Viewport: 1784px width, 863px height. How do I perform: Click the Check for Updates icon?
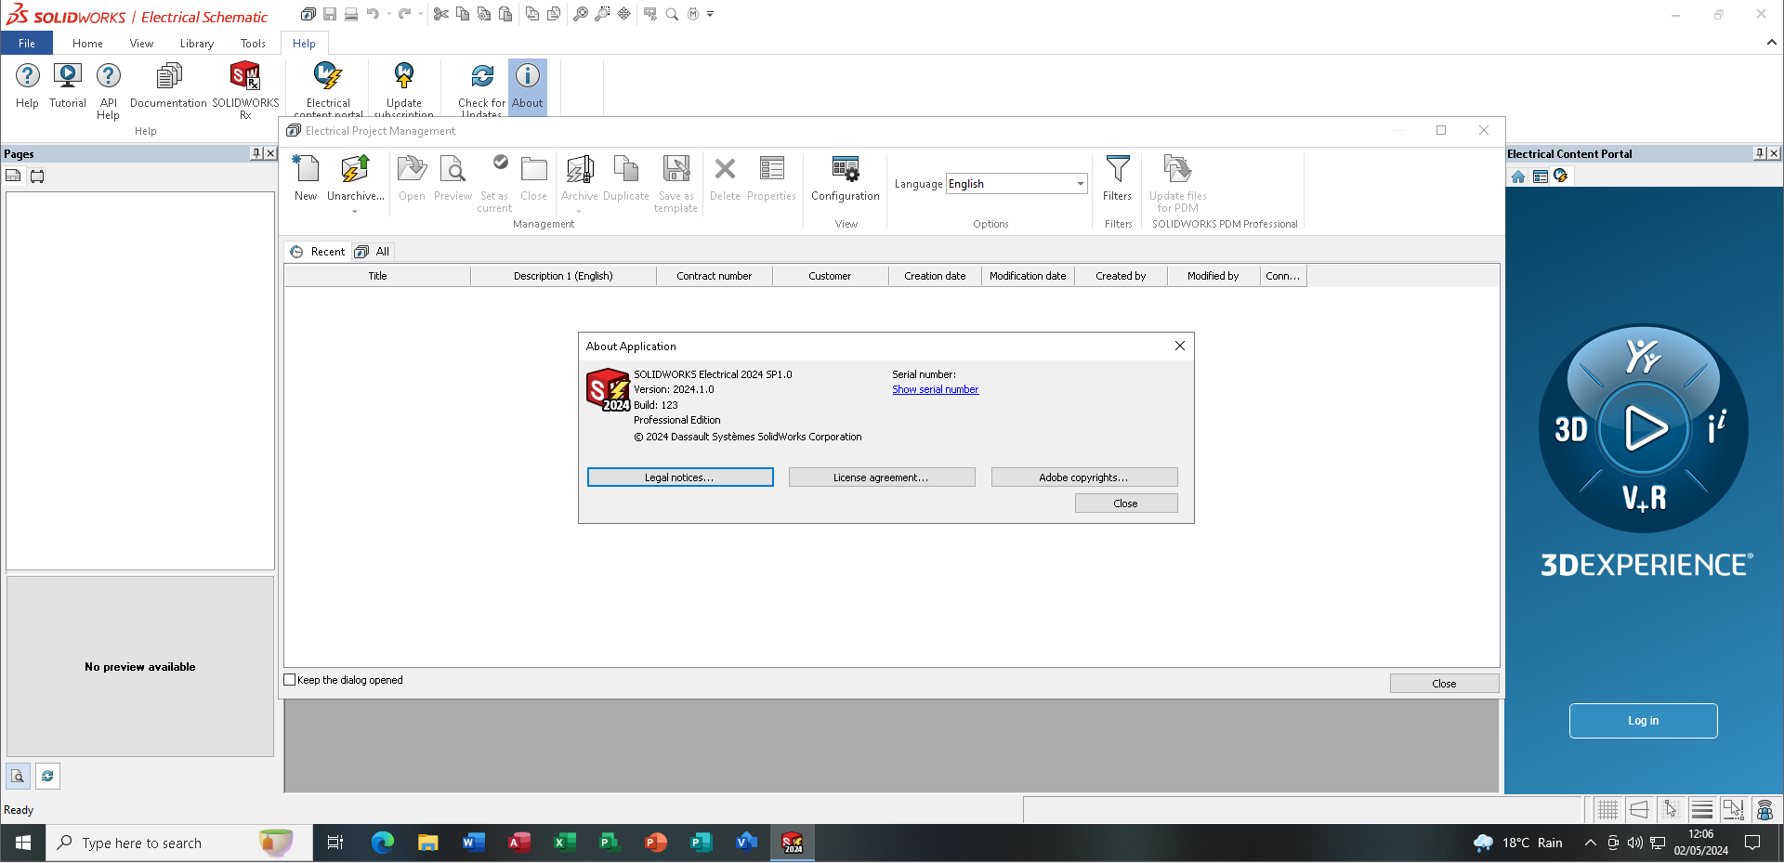click(482, 76)
